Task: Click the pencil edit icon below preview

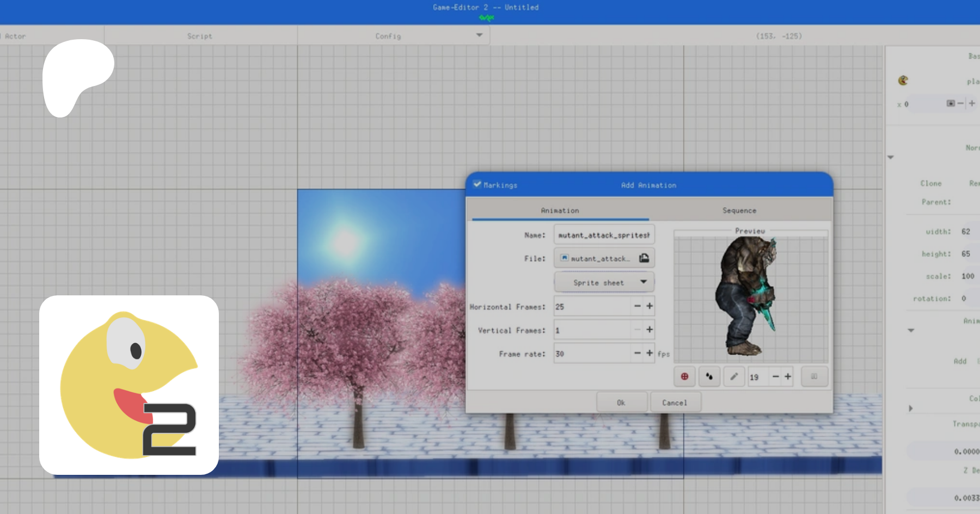Action: click(x=734, y=376)
